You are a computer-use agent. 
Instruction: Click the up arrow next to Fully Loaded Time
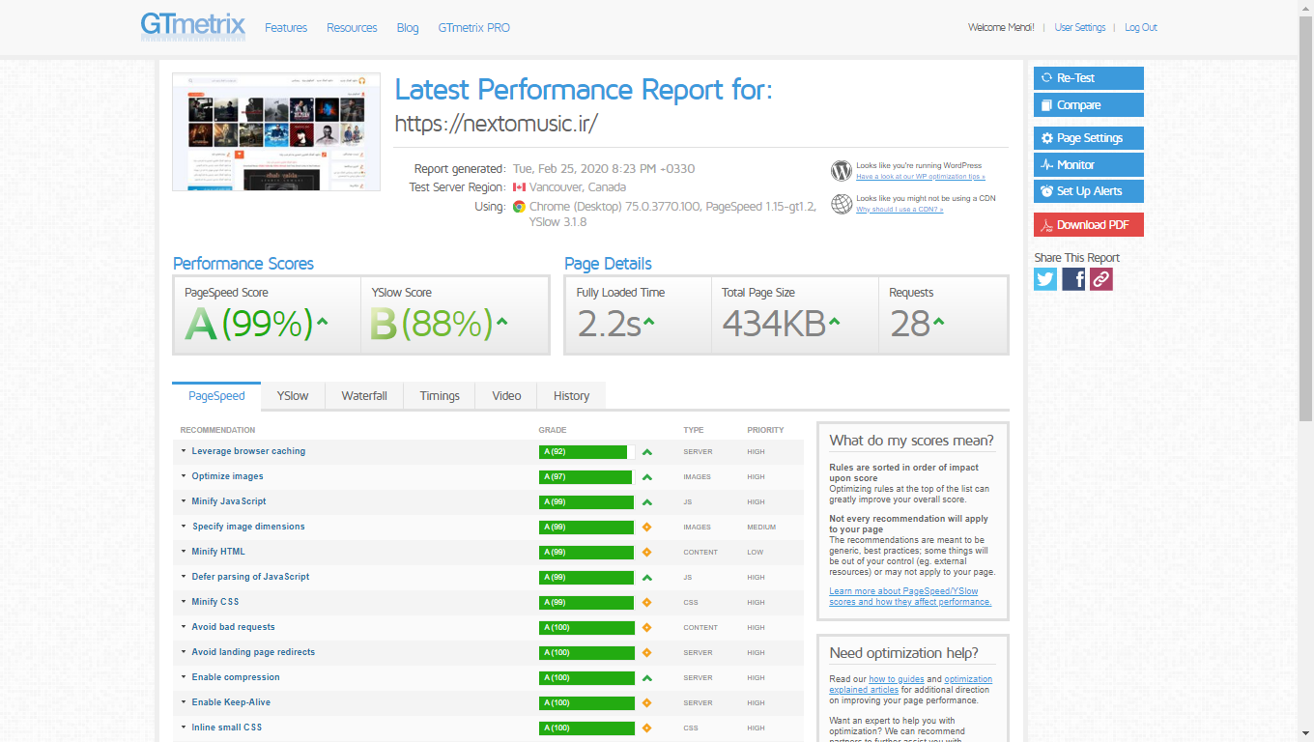(x=649, y=321)
